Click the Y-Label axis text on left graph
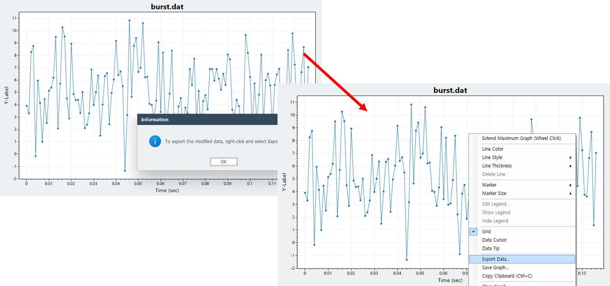610x286 pixels. click(x=7, y=96)
